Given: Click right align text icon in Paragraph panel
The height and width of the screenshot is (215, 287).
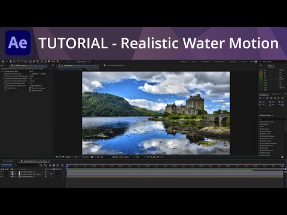Looking at the screenshot, I should [x=267, y=98].
